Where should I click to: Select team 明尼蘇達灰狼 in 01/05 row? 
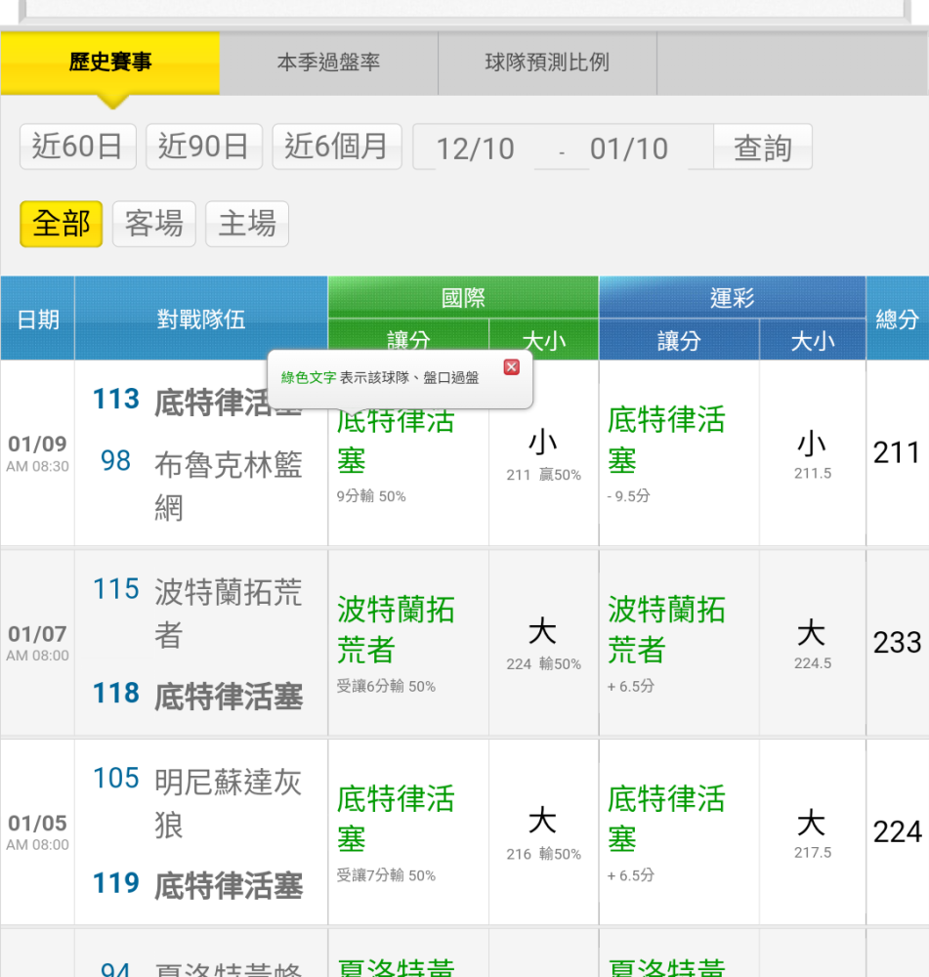pos(228,802)
